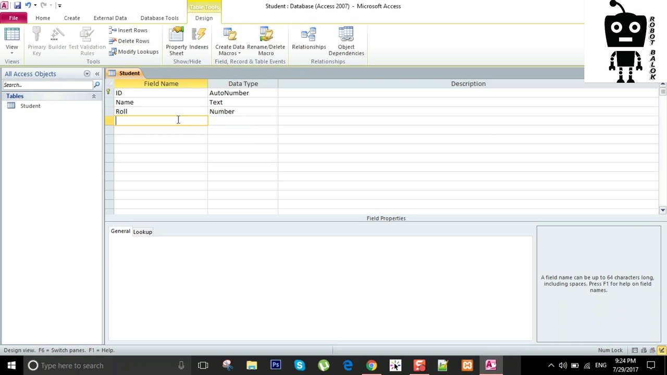Viewport: 667px width, 375px height.
Task: Open Skype from the taskbar
Action: click(299, 366)
